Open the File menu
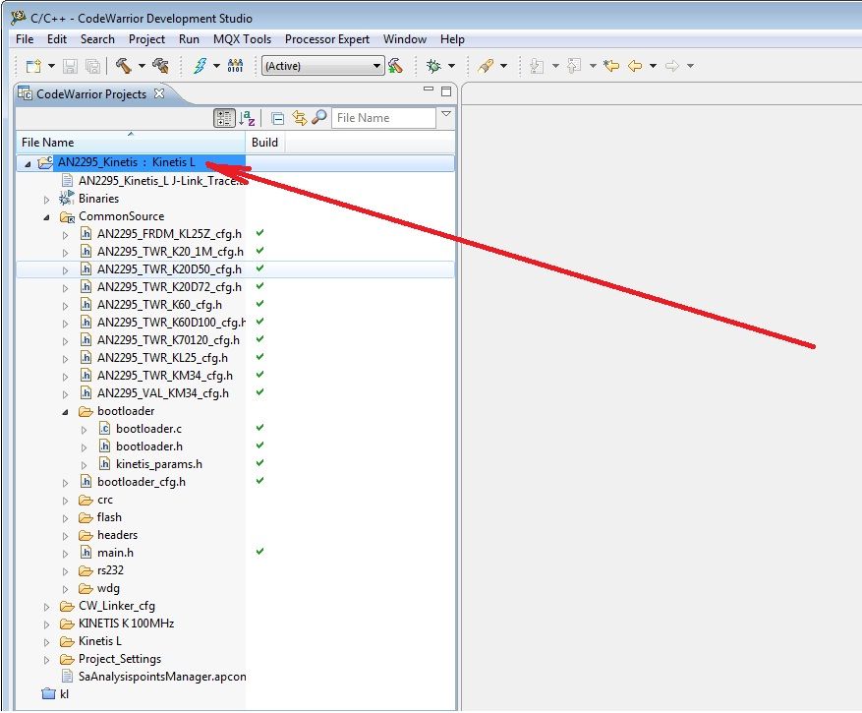 click(25, 39)
